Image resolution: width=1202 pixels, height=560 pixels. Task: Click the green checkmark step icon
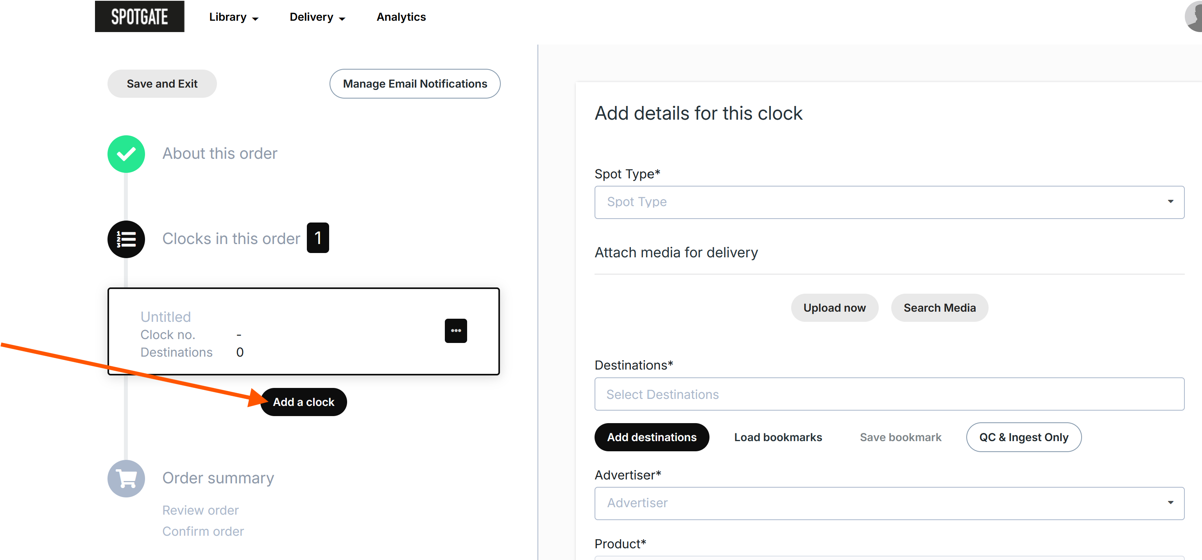click(x=126, y=154)
